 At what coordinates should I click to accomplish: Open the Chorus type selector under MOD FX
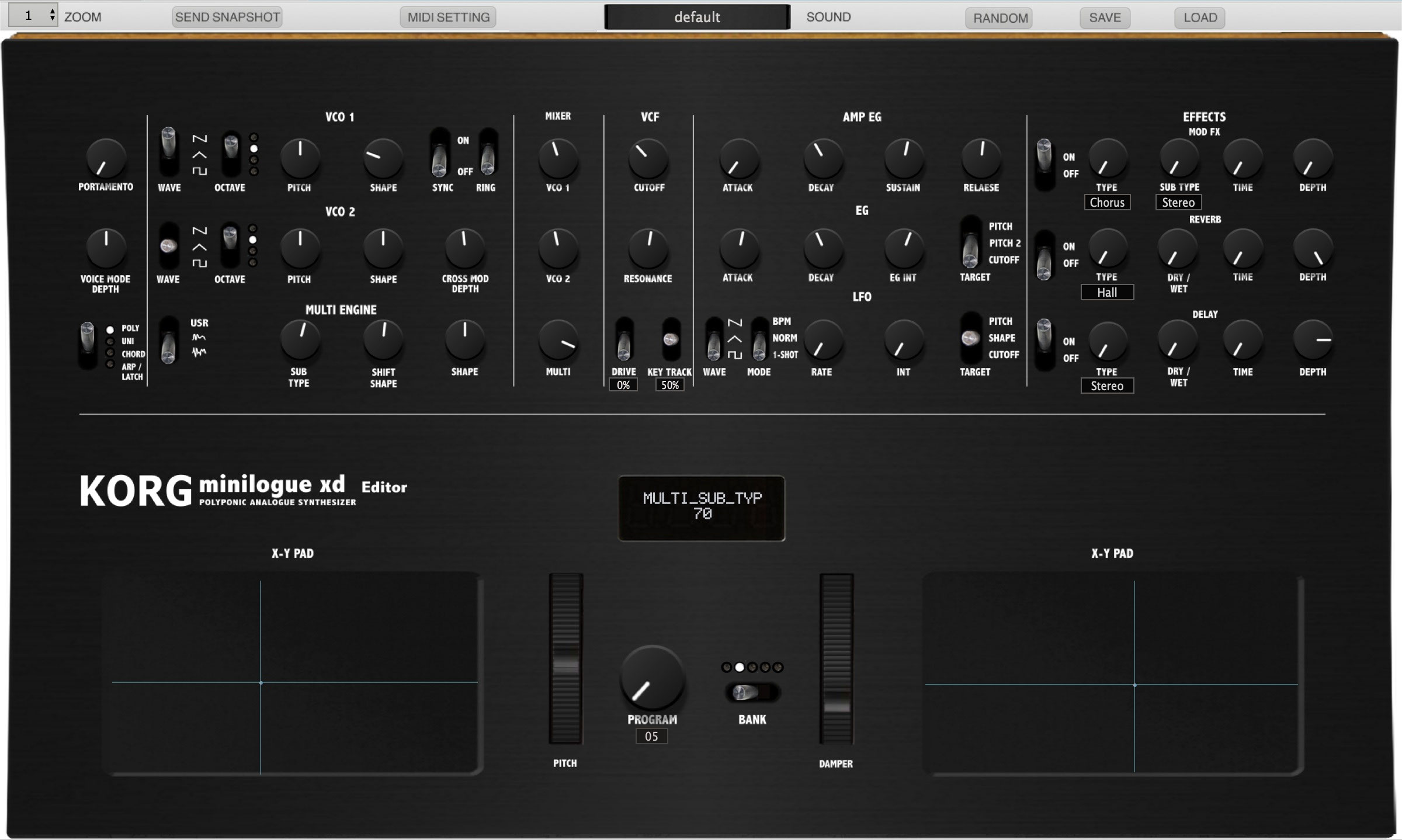coord(1107,202)
